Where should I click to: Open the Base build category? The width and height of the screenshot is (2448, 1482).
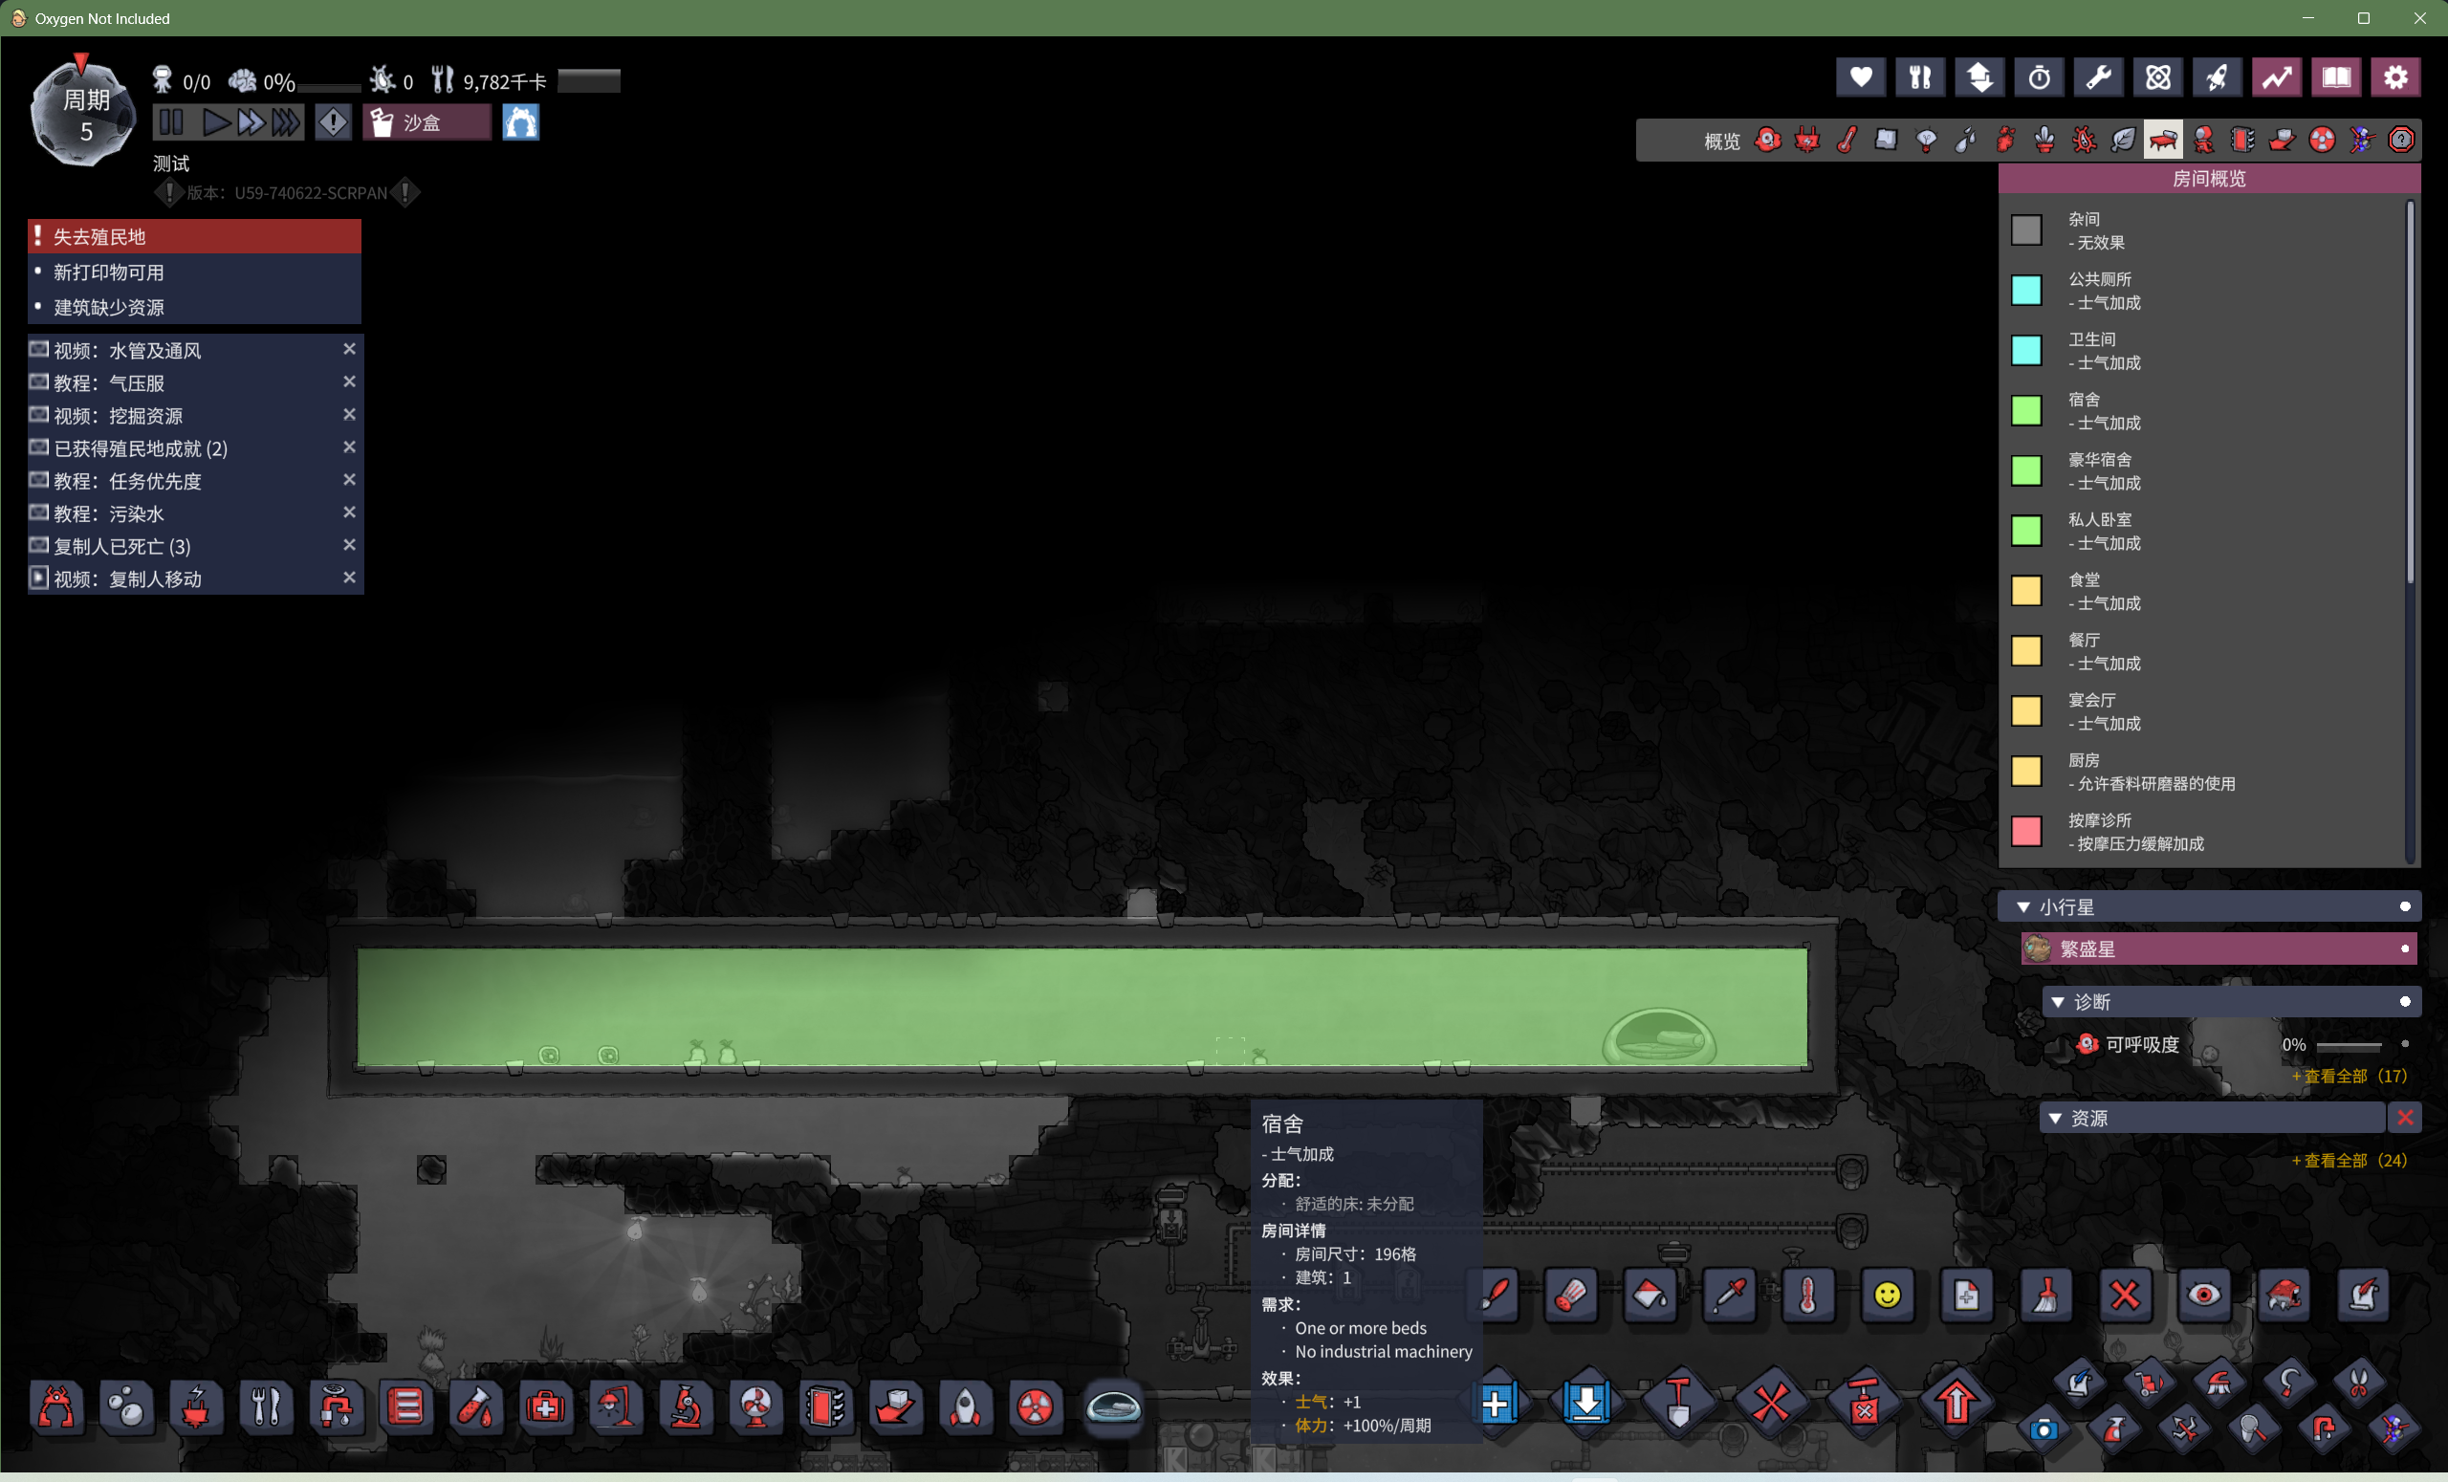pyautogui.click(x=56, y=1406)
